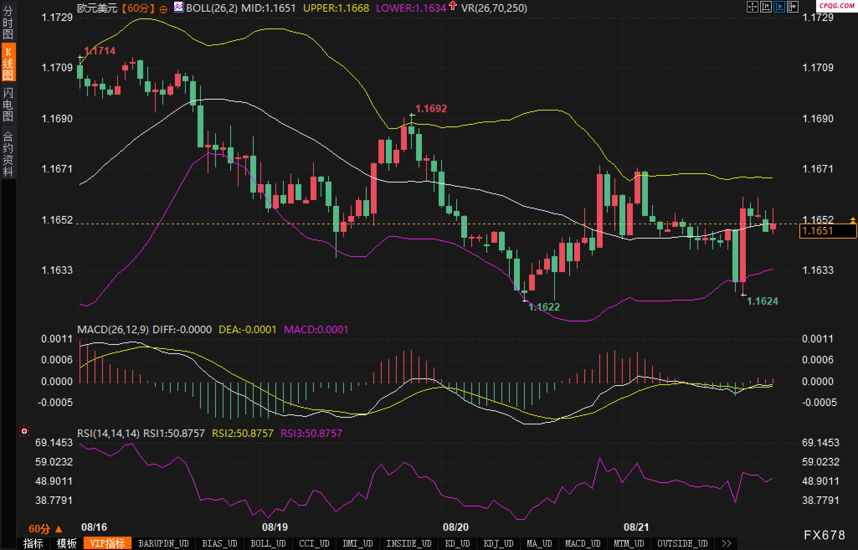Click the orange circle-plus icon beside 60分
858x550 pixels.
click(164, 9)
